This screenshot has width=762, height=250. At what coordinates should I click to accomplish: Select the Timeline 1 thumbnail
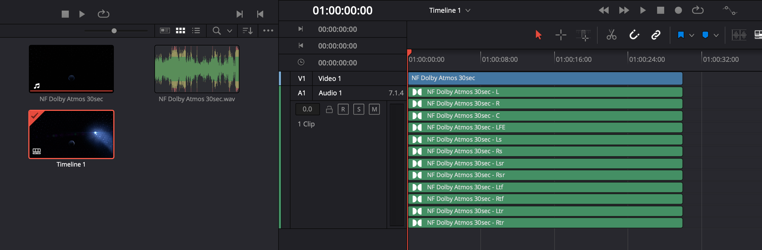pos(71,134)
